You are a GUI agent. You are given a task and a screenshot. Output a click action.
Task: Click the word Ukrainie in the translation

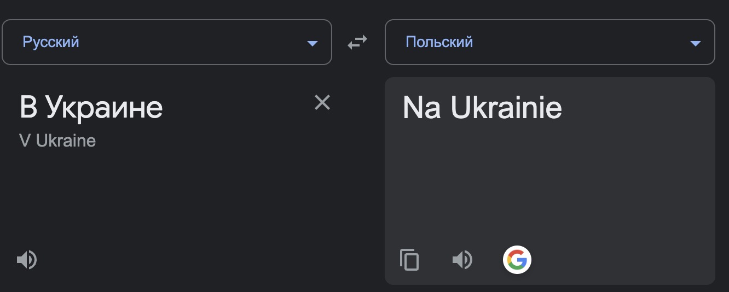pyautogui.click(x=506, y=108)
